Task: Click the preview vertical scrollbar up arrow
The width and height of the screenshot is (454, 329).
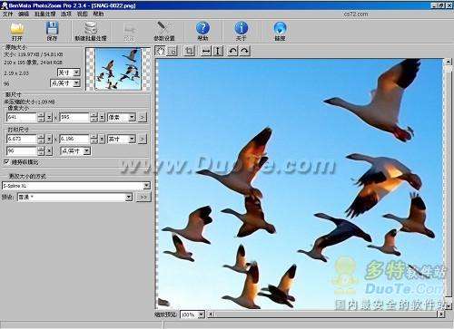Action: click(448, 62)
